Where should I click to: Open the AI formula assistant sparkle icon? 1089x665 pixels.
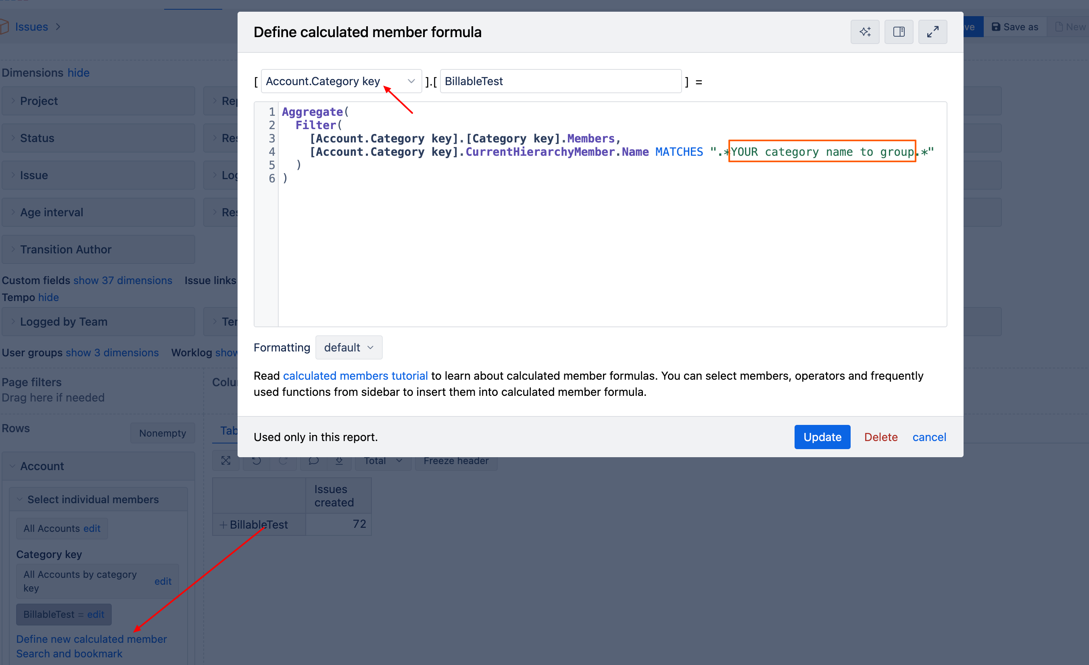tap(864, 32)
